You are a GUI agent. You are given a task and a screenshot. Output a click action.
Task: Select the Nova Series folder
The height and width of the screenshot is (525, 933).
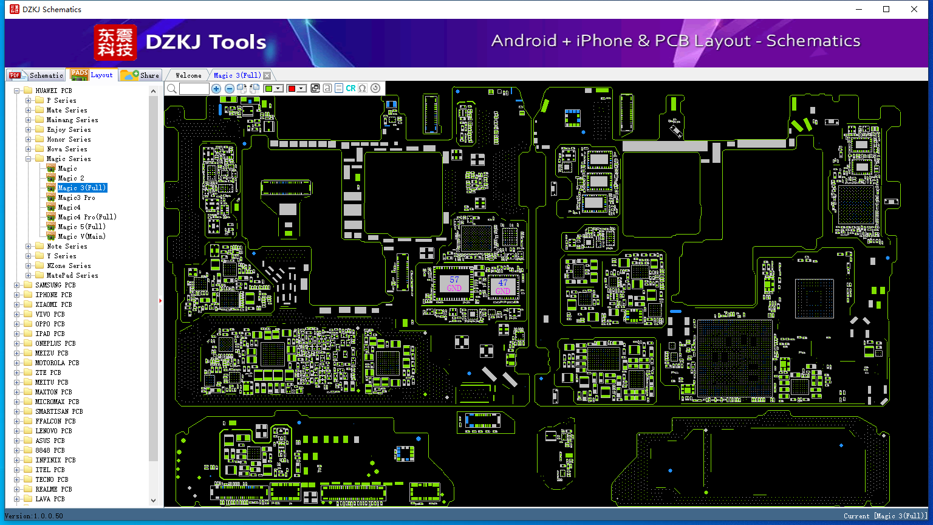pyautogui.click(x=67, y=149)
